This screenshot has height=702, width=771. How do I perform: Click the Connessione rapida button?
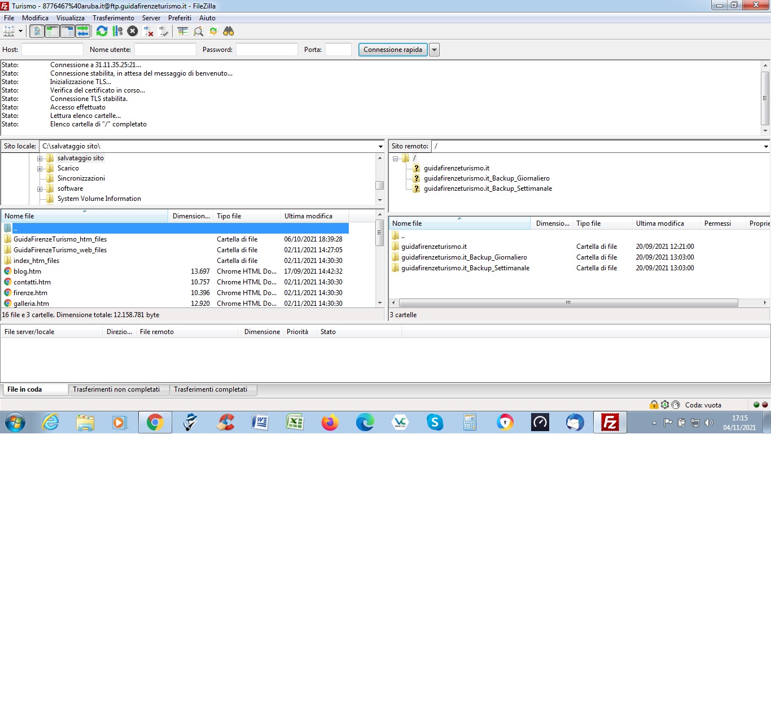[393, 50]
